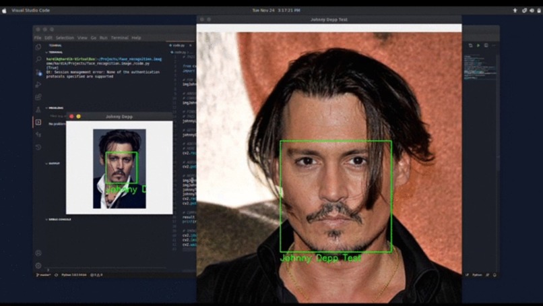Click the '[True]' terminal output line
This screenshot has height=306, width=543.
[x=53, y=68]
